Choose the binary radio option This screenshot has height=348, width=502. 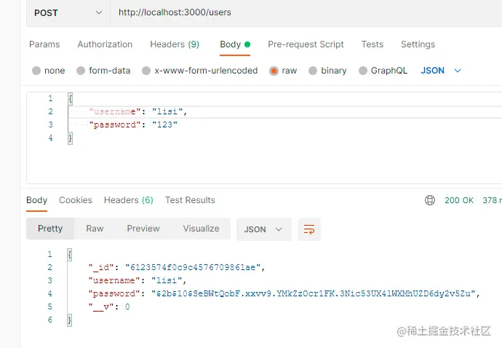click(313, 71)
